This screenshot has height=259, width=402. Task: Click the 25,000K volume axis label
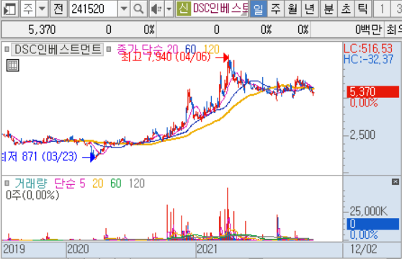(368, 212)
